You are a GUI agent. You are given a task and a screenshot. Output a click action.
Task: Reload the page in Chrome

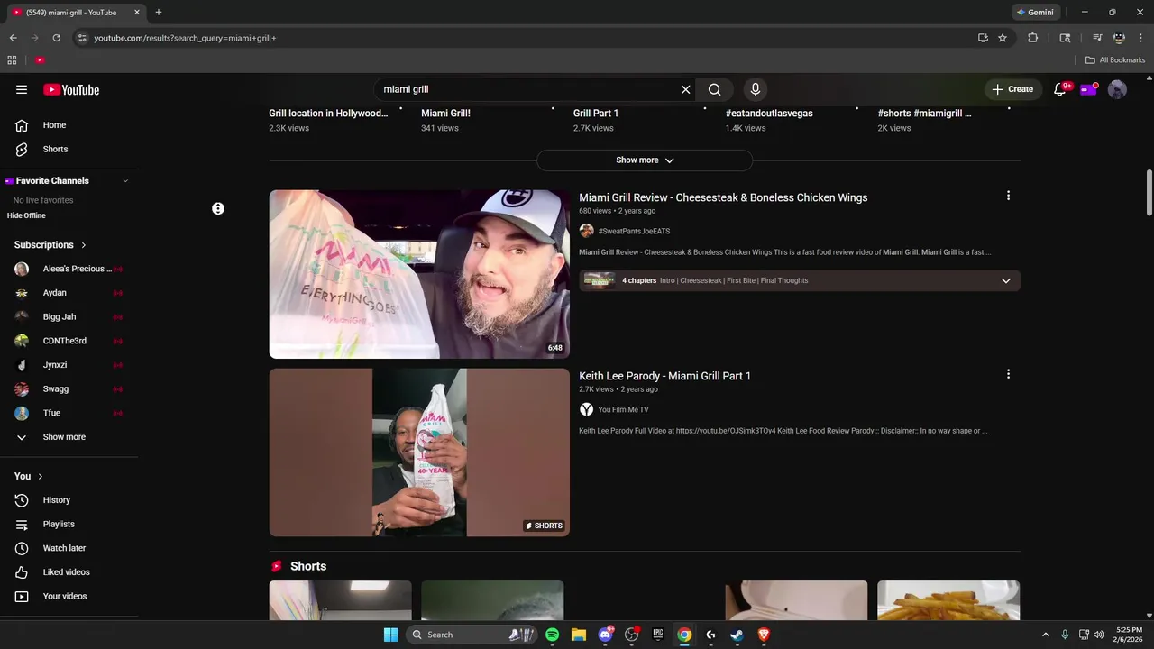pos(56,38)
